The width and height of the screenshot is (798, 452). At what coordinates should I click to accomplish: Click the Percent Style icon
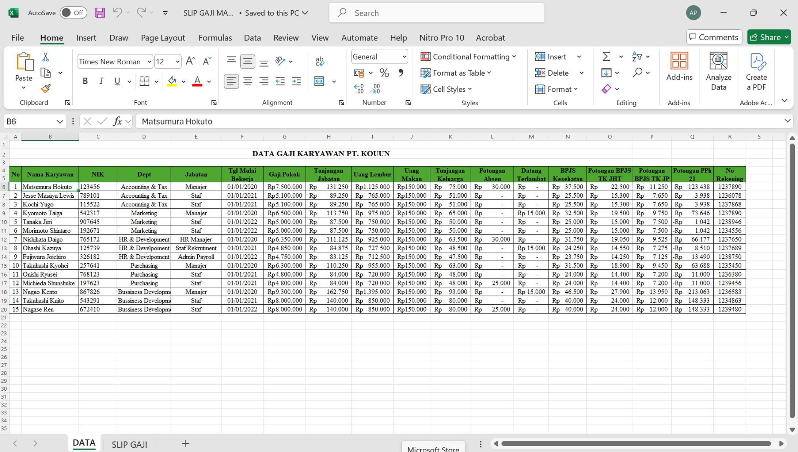[384, 73]
